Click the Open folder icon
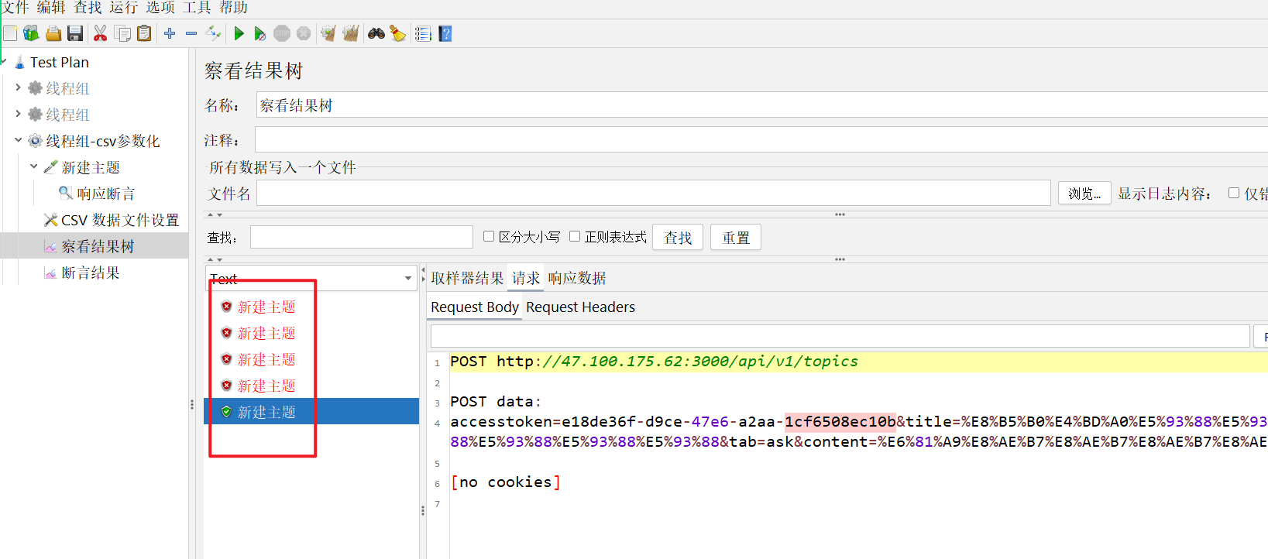This screenshot has width=1268, height=559. click(53, 33)
